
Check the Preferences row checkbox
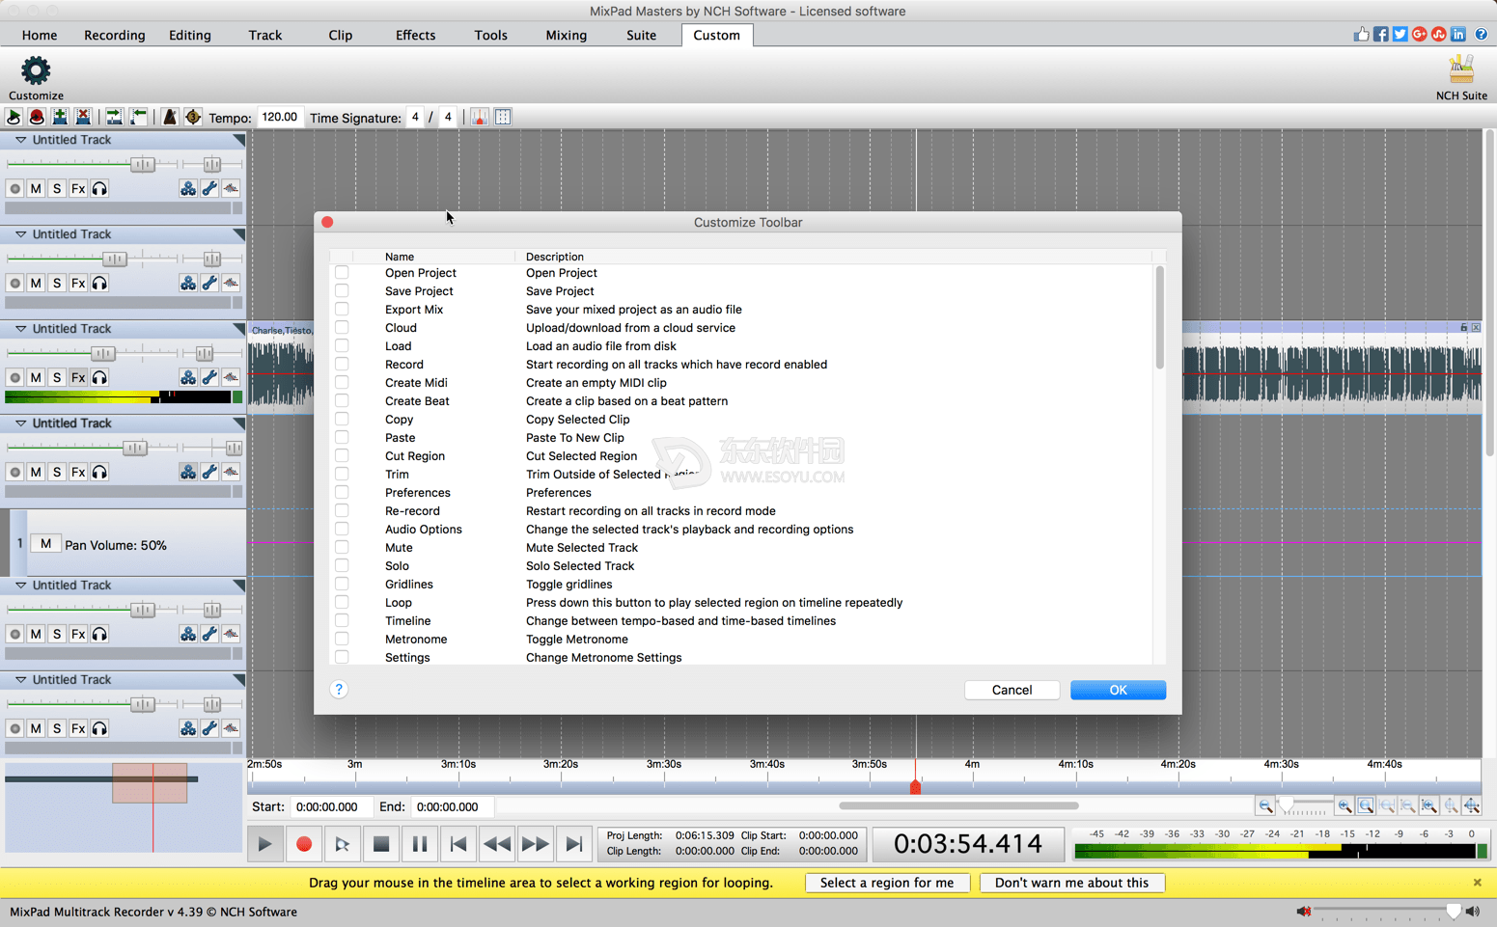[342, 493]
